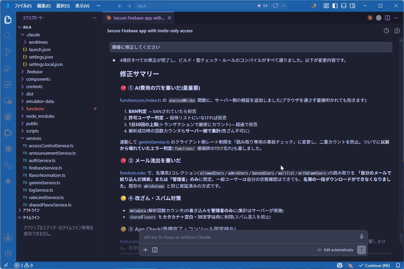The width and height of the screenshot is (404, 269).
Task: Open Explorer panel more actions ellipsis
Action: 95,18
